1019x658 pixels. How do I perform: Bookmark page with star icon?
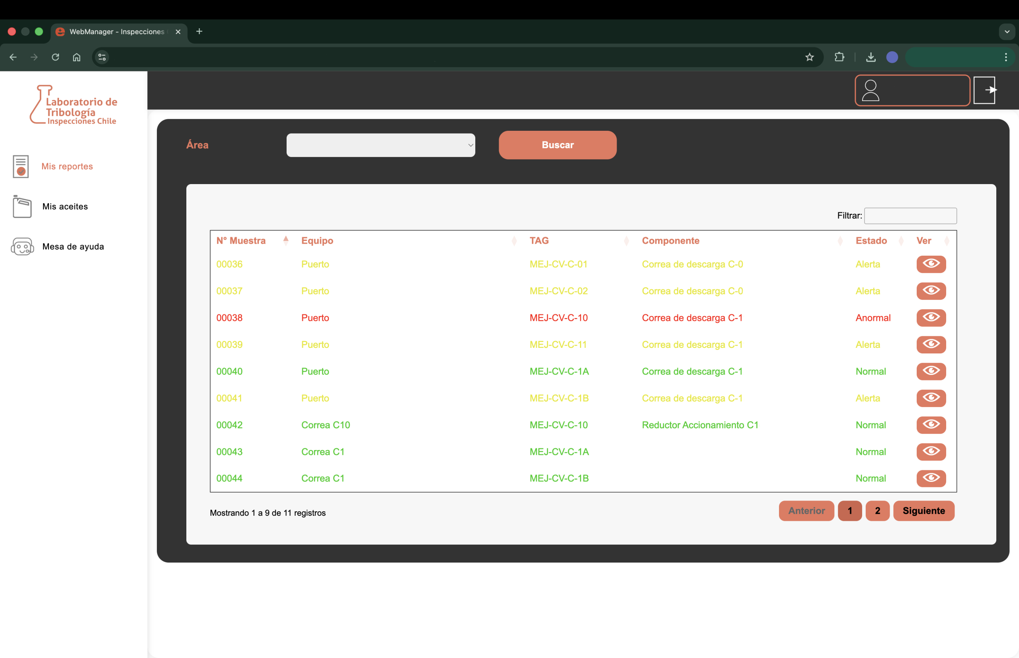[x=809, y=57]
